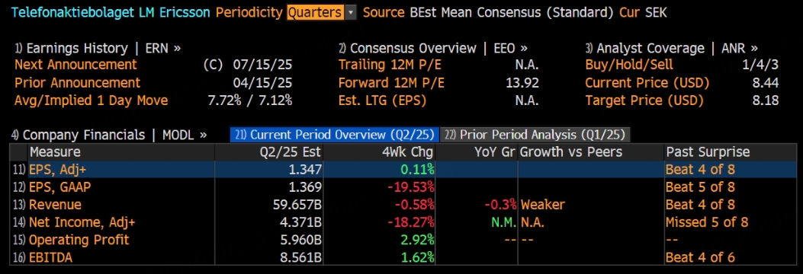Click the Source BEst Mean Consensus field

click(x=488, y=12)
